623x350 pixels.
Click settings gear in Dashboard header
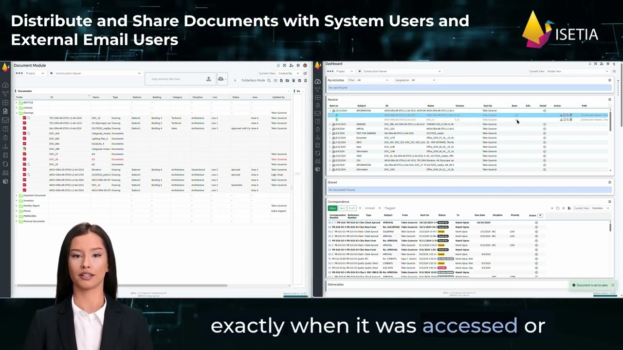point(608,64)
